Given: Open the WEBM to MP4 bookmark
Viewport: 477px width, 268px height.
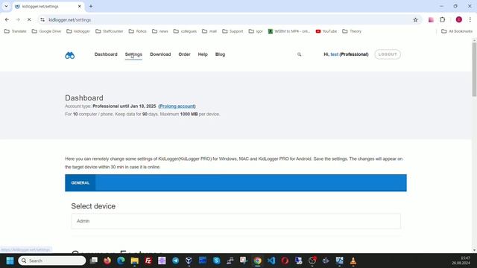Looking at the screenshot, I should [x=289, y=31].
